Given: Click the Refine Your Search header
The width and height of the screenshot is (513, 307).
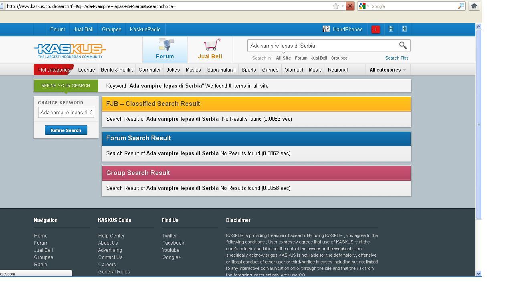Looking at the screenshot, I should [66, 86].
